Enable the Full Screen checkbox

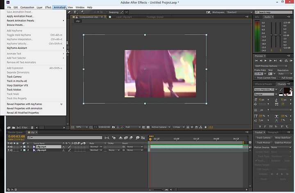pyautogui.click(x=280, y=78)
